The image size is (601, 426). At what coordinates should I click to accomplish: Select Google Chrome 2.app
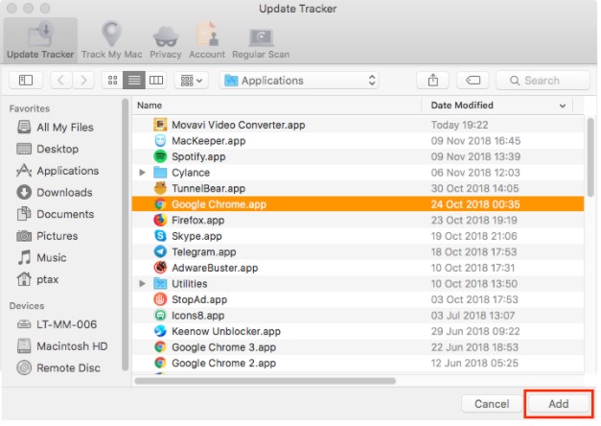358,363
